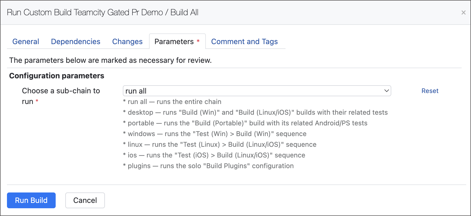Open the Dependencies tab
Screen dimensions: 471x216
75,42
